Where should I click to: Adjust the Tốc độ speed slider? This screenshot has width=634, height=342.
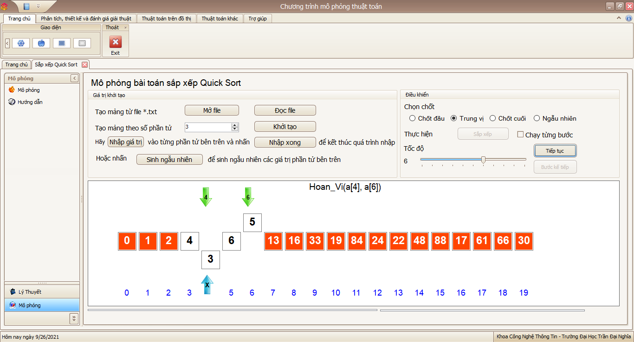pyautogui.click(x=483, y=160)
